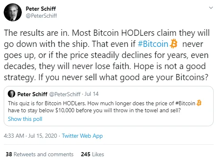The height and width of the screenshot is (162, 219).
Task: Click the orange Bitcoin emoji in main tweet
Action: click(174, 44)
